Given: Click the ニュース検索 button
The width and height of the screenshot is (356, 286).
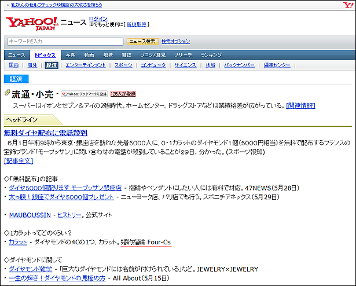Looking at the screenshot, I should (x=142, y=41).
